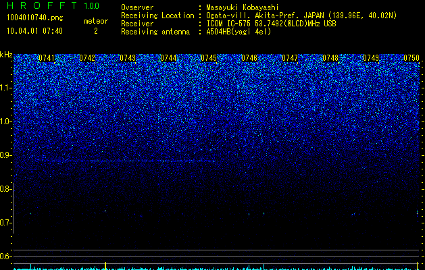Click the antenna A504HB(yagi 4el) text
Image resolution: width=425 pixels, height=270 pixels.
[239, 32]
